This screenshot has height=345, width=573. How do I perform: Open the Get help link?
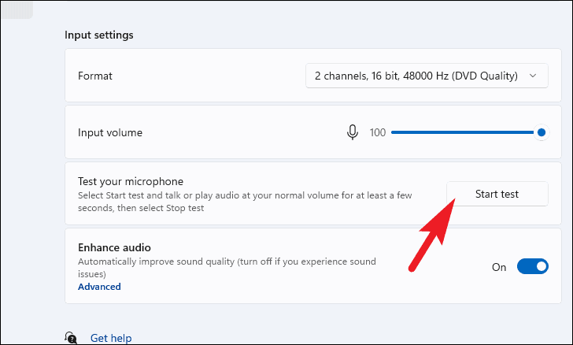(111, 338)
